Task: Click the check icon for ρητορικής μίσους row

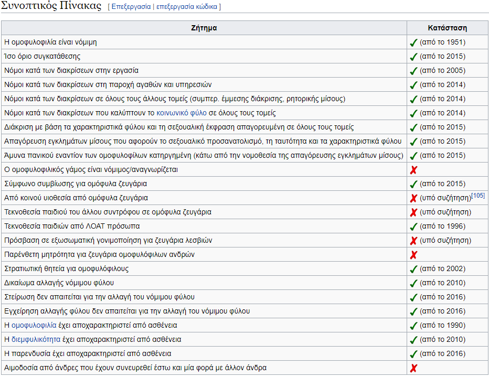Action: 413,100
